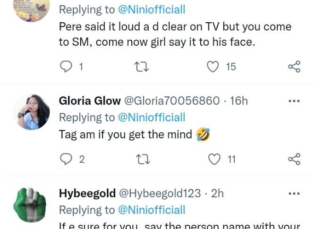Open @Niniofficiall mention in Hybeegold's reply
Viewport: 314px width, 229px height.
151,210
